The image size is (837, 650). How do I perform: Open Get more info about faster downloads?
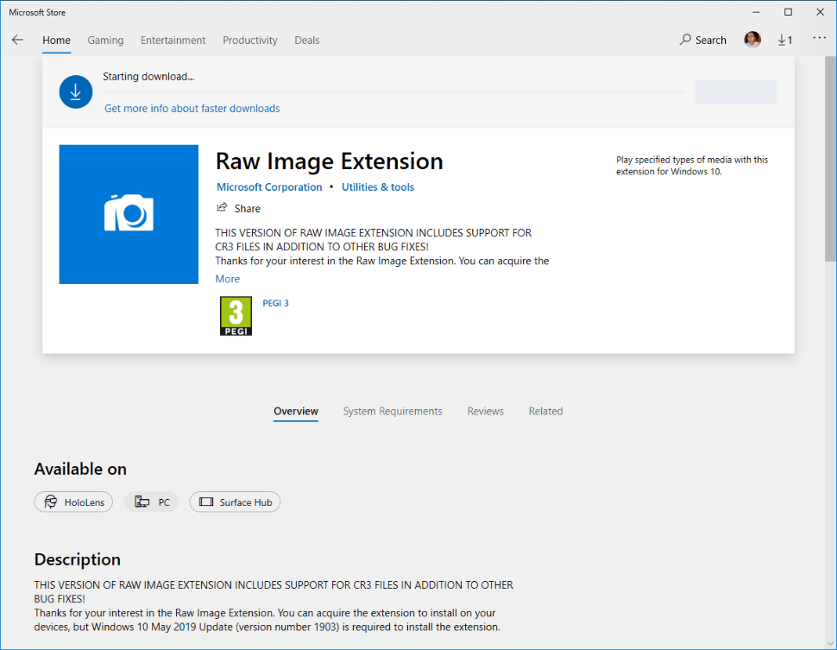pos(192,109)
